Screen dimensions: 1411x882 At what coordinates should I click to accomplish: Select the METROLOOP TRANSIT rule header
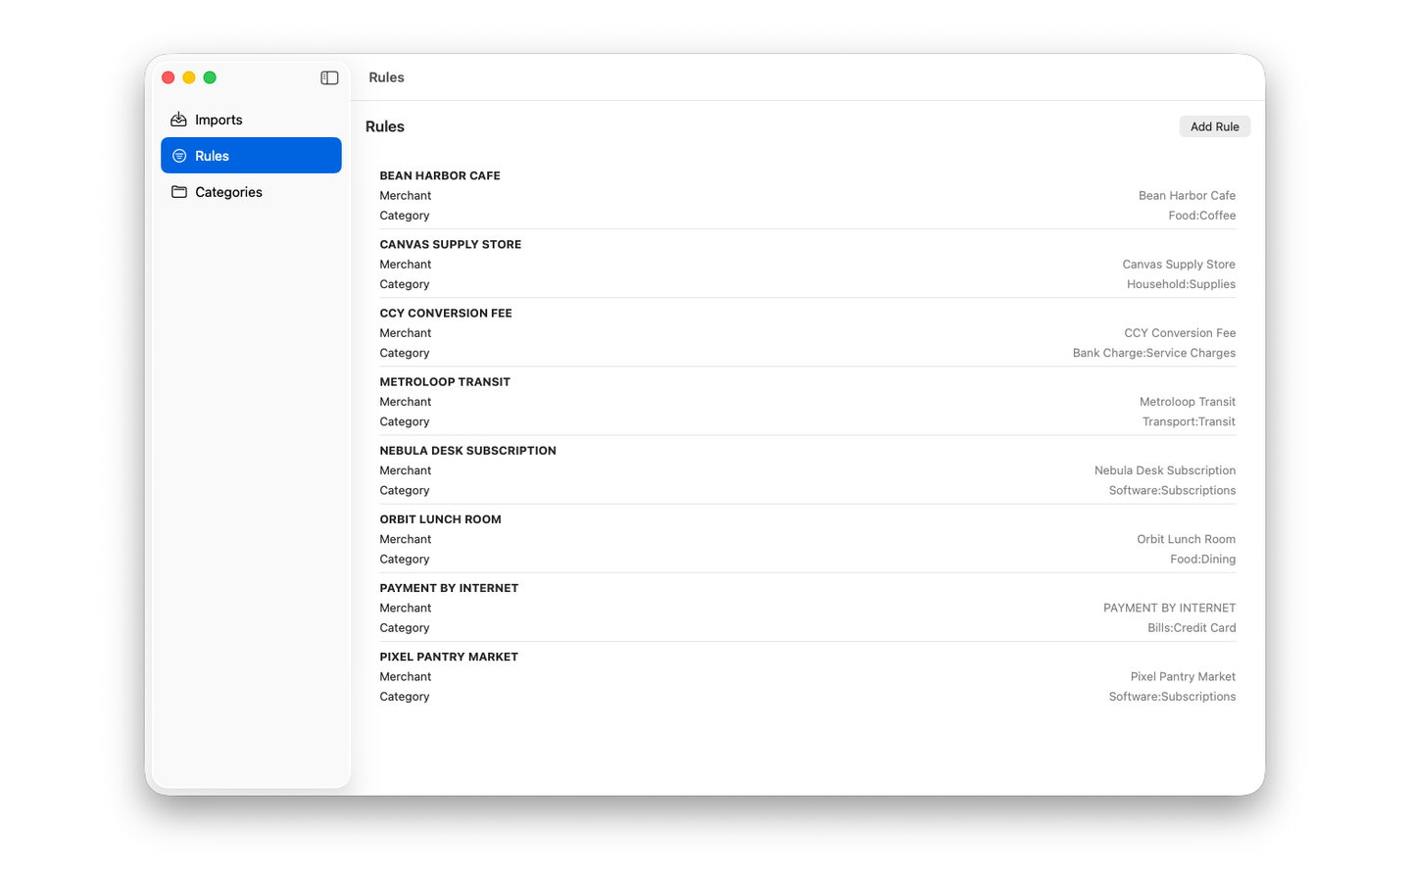445,381
